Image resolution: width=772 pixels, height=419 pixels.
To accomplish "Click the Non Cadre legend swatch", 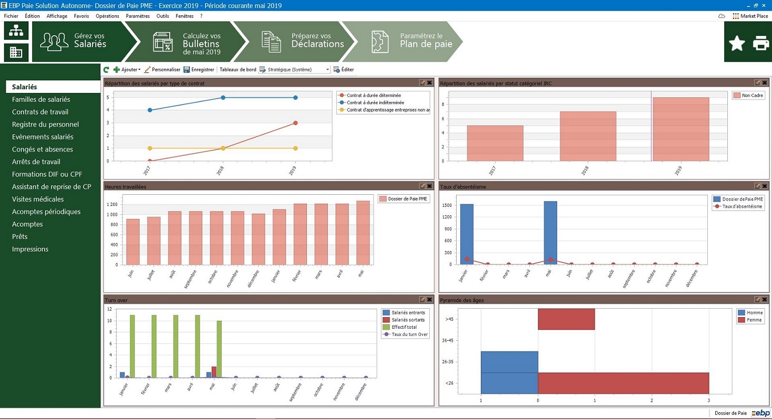I will point(737,96).
